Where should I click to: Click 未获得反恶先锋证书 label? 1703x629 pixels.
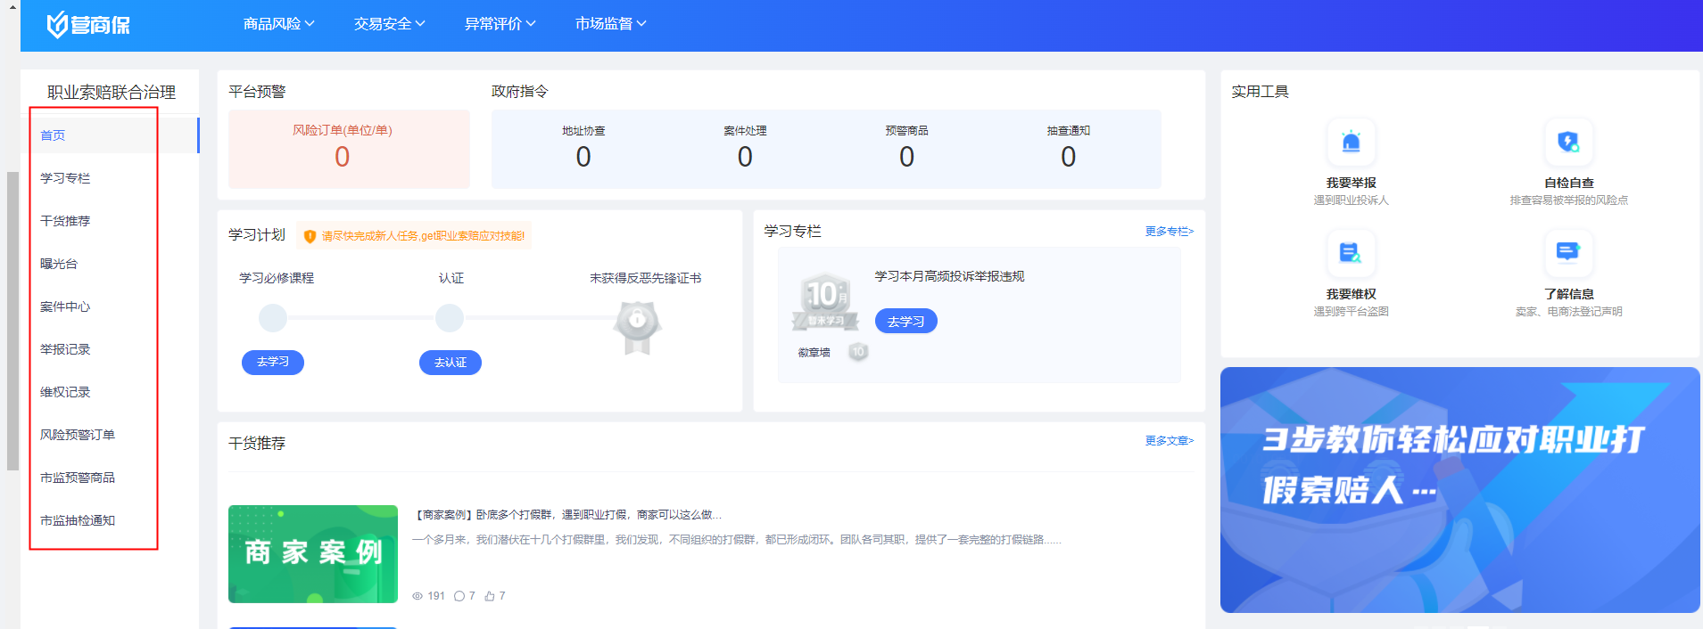(x=646, y=278)
